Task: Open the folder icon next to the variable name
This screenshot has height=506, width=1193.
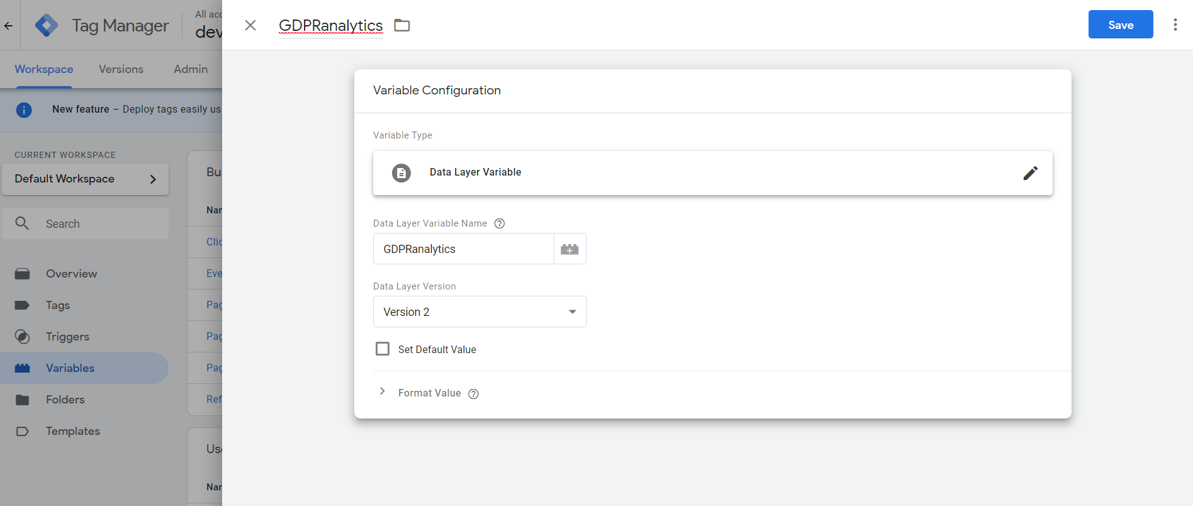Action: 402,25
